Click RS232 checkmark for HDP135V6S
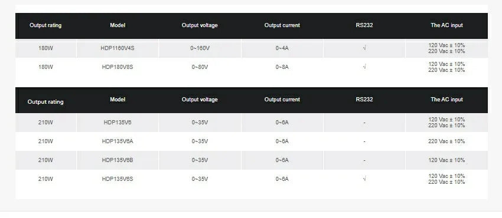Viewport: 502px width, 218px height. [364, 179]
